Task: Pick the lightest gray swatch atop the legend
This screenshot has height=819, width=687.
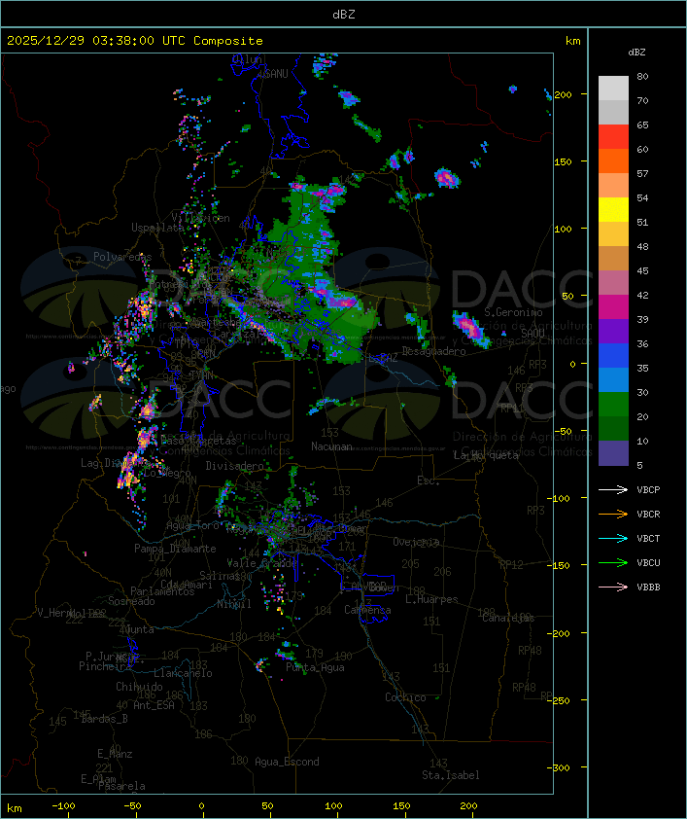Action: point(613,89)
